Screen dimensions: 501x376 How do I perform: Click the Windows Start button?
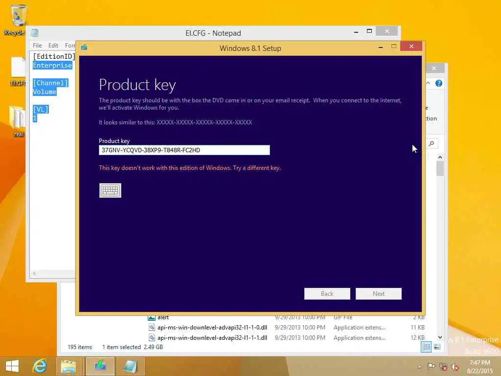tap(12, 366)
